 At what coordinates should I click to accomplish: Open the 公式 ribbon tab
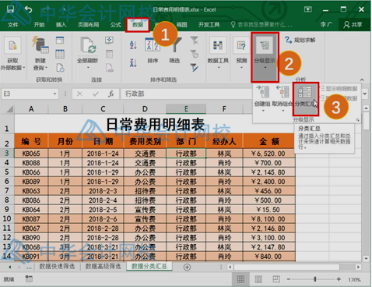[x=116, y=25]
